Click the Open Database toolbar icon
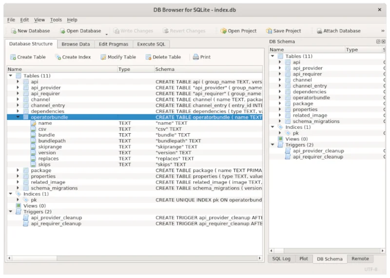The height and width of the screenshot is (278, 390). (x=62, y=31)
